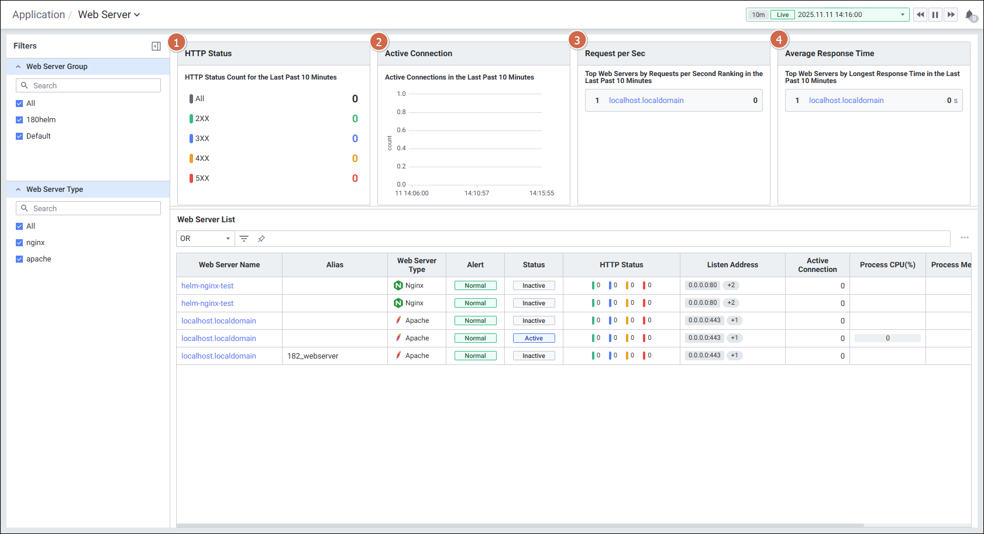984x534 pixels.
Task: Uncheck the 180helm group checkbox
Action: tap(19, 120)
